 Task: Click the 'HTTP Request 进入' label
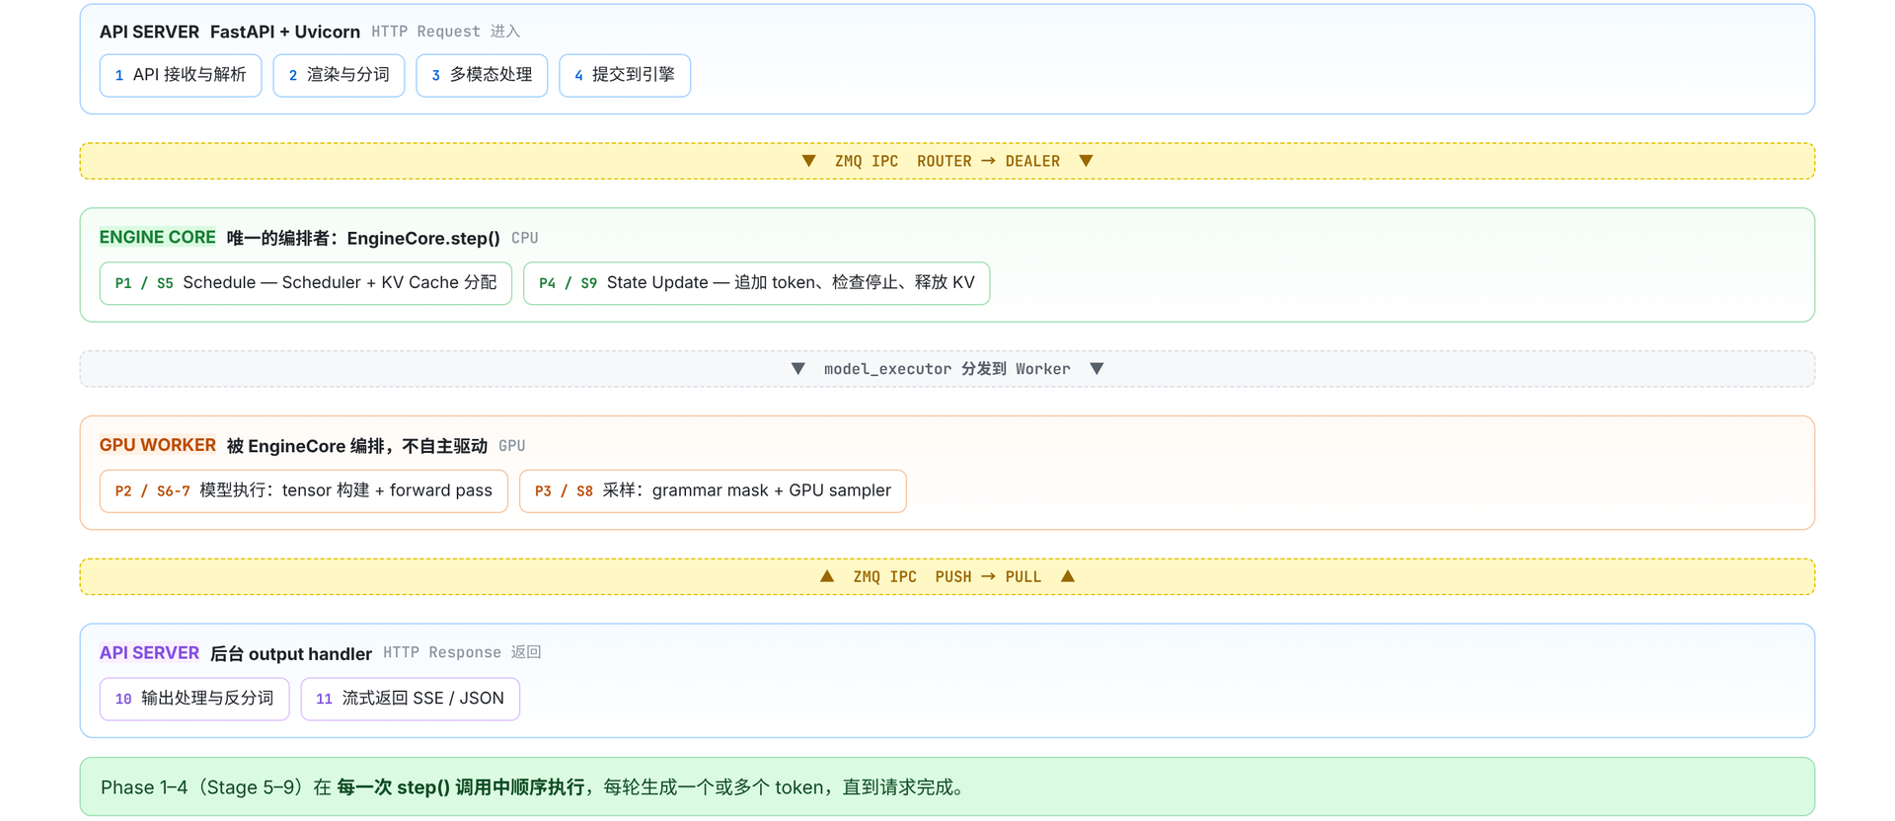(x=446, y=32)
